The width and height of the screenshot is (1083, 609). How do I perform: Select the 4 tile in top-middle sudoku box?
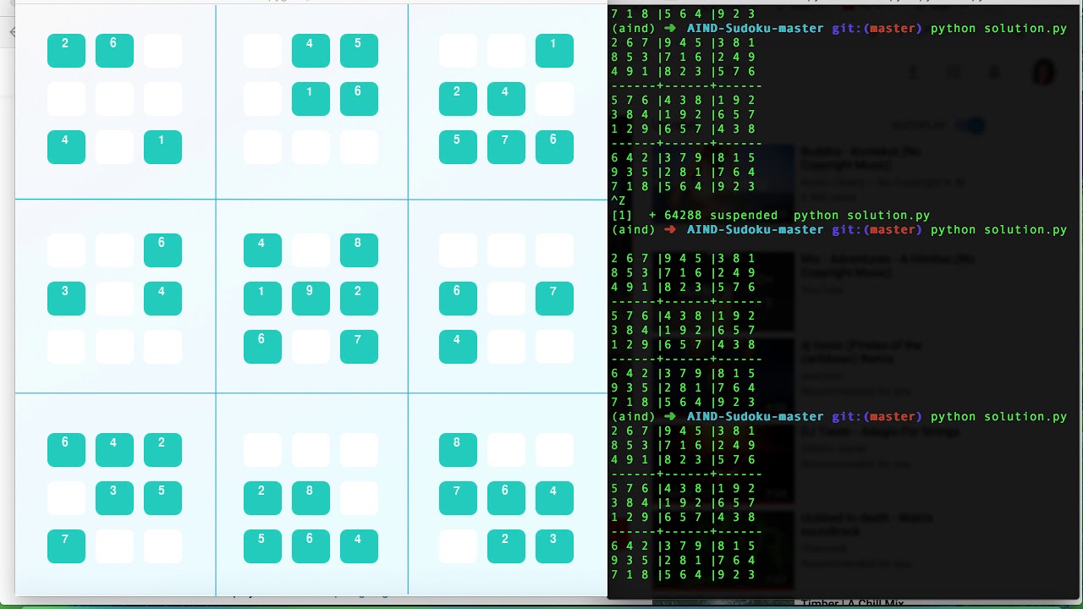(311, 51)
